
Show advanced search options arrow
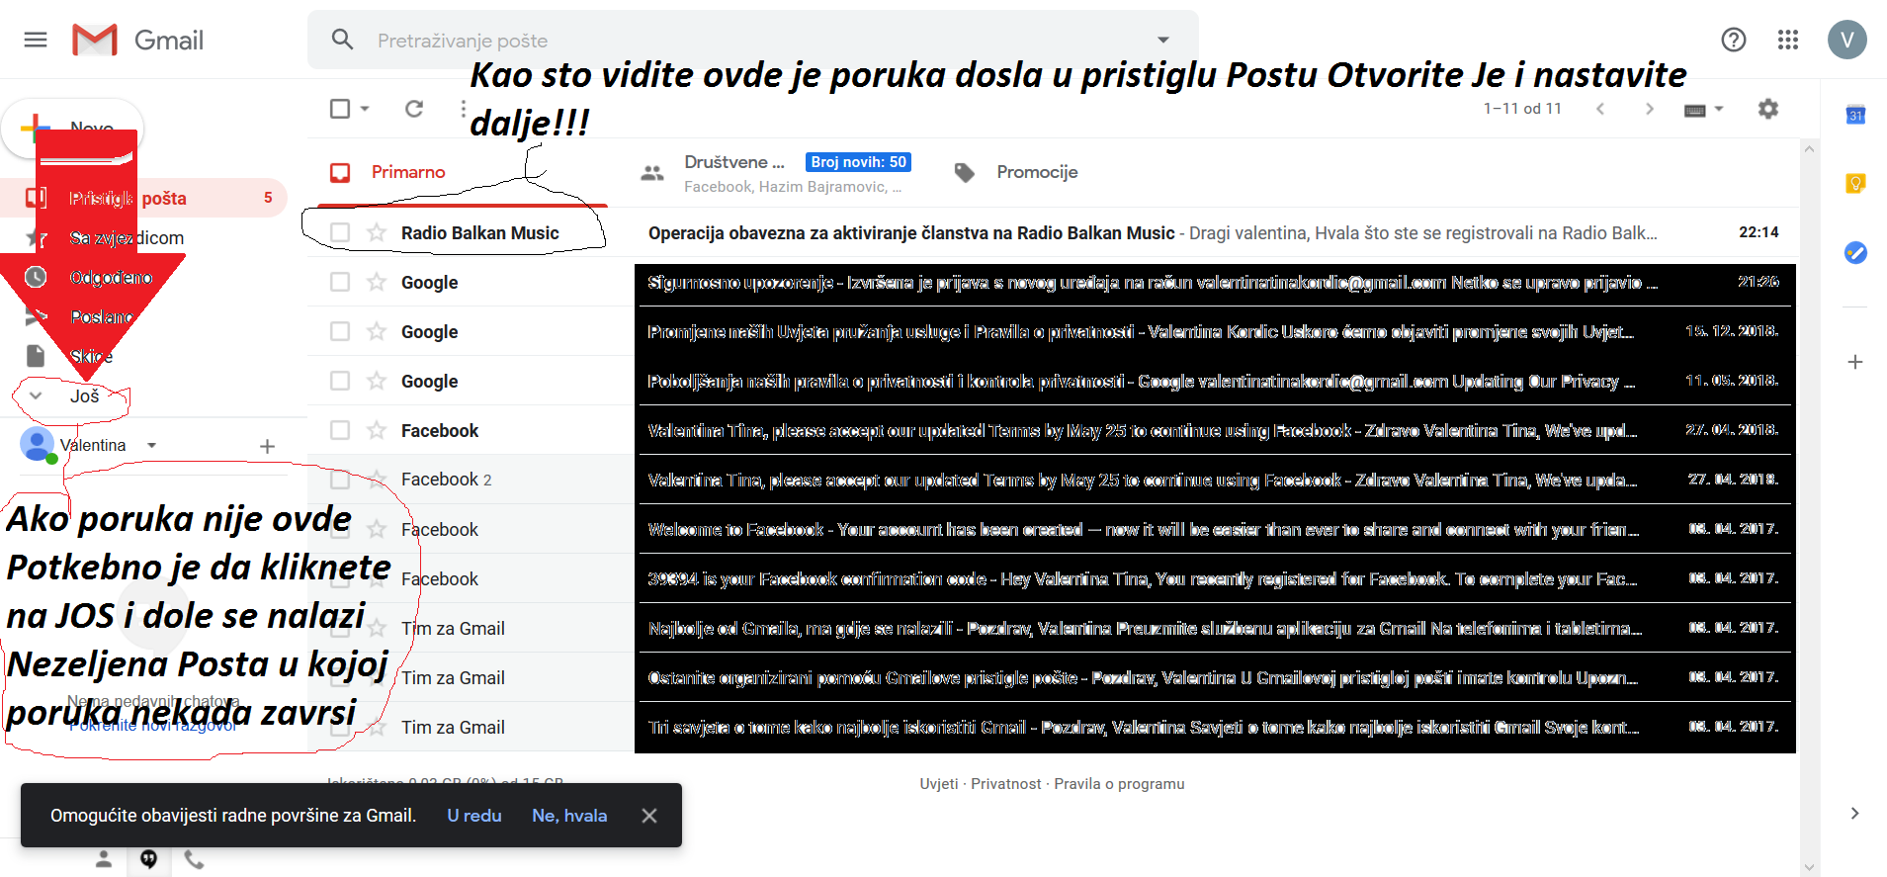point(1163,40)
